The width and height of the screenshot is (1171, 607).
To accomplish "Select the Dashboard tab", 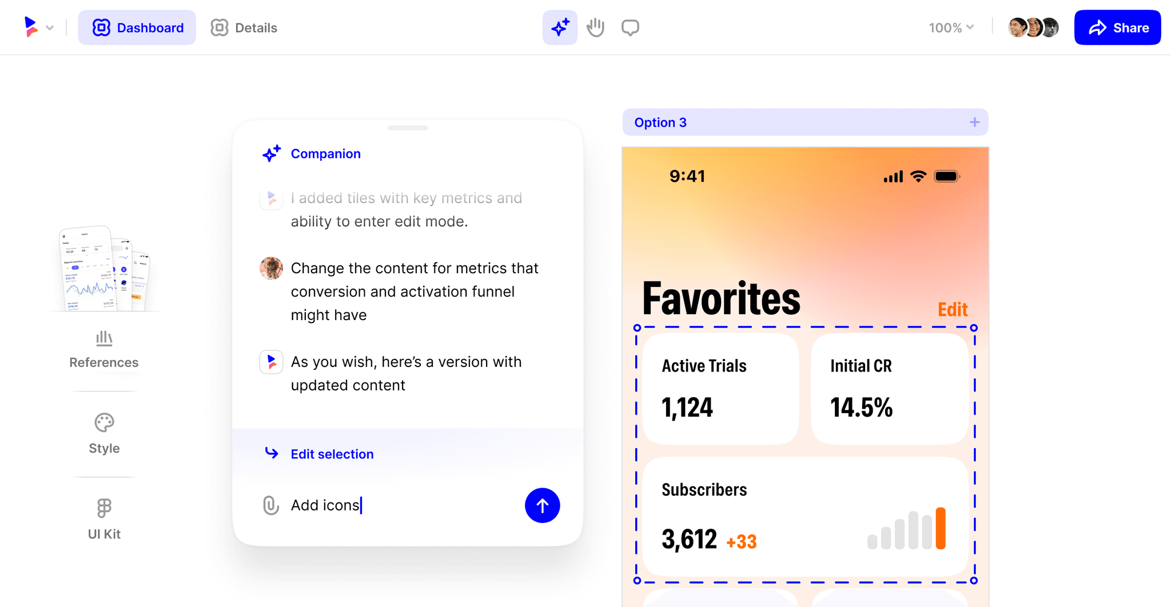I will [137, 27].
